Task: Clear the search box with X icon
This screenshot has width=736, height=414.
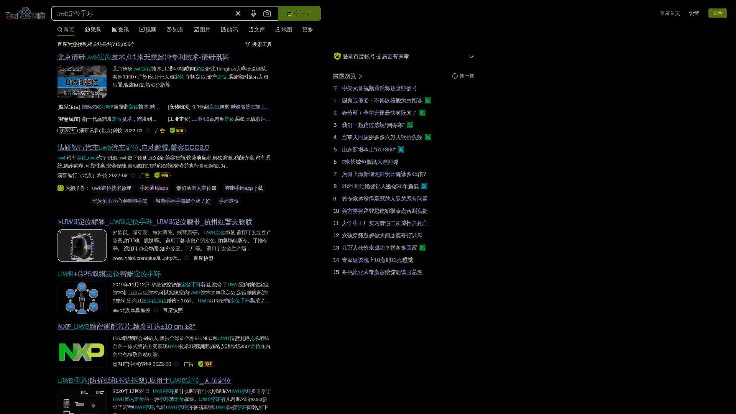Action: tap(238, 13)
